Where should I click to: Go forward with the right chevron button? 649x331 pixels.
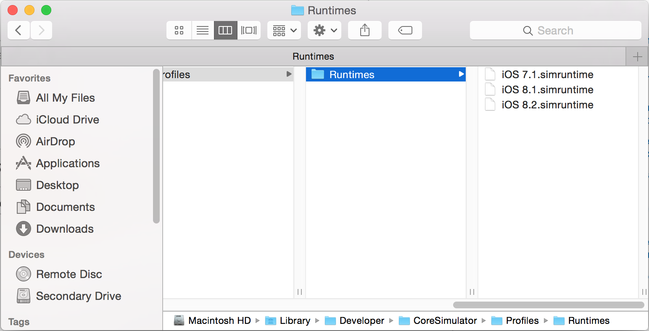41,30
